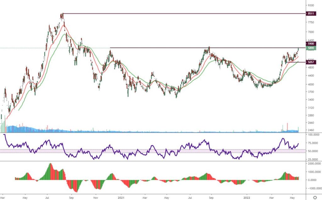Viewport: 322px width, 200px height.
Task: Click 2460 at the bottom of the price scale
Action: tap(312, 130)
